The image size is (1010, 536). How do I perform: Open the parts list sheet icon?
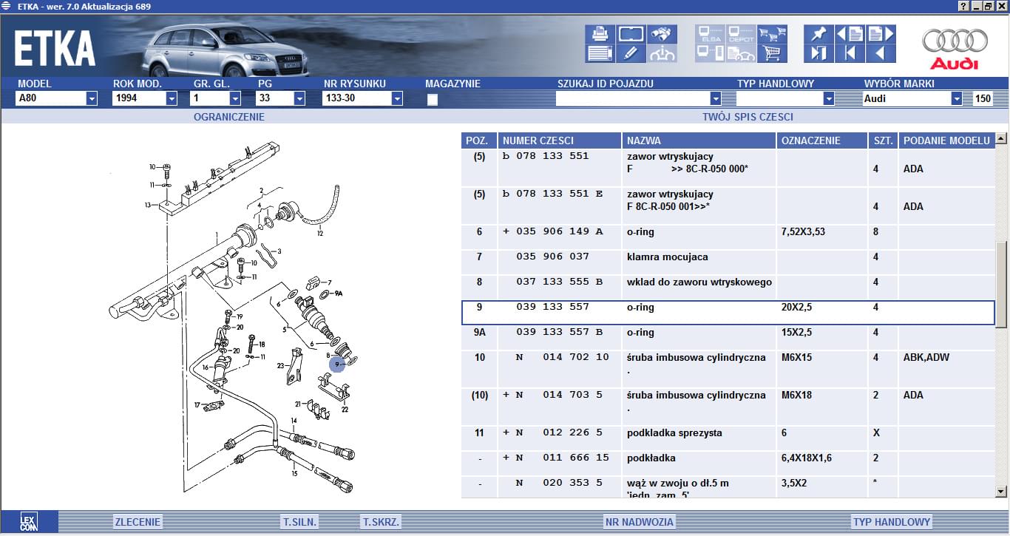pos(600,53)
